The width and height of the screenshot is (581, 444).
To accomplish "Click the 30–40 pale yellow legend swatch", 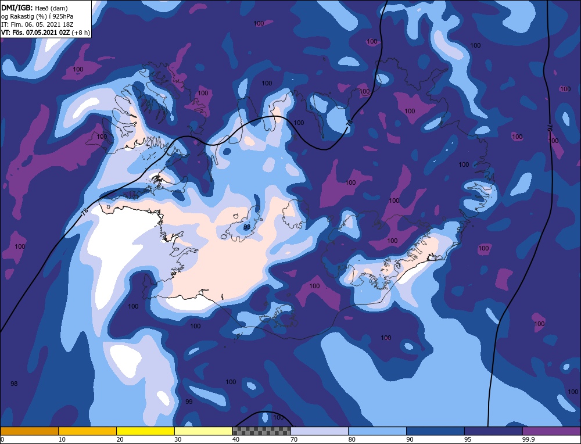I will [203, 431].
